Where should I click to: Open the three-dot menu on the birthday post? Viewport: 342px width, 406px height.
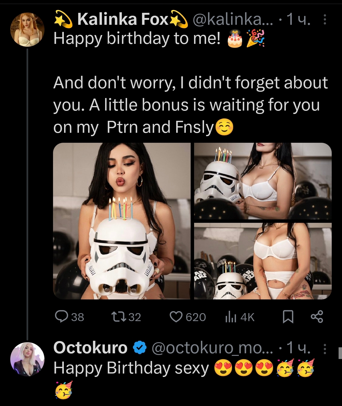click(325, 20)
